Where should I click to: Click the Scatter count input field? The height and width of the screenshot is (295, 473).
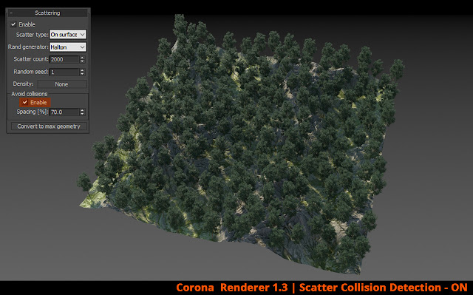(x=64, y=59)
